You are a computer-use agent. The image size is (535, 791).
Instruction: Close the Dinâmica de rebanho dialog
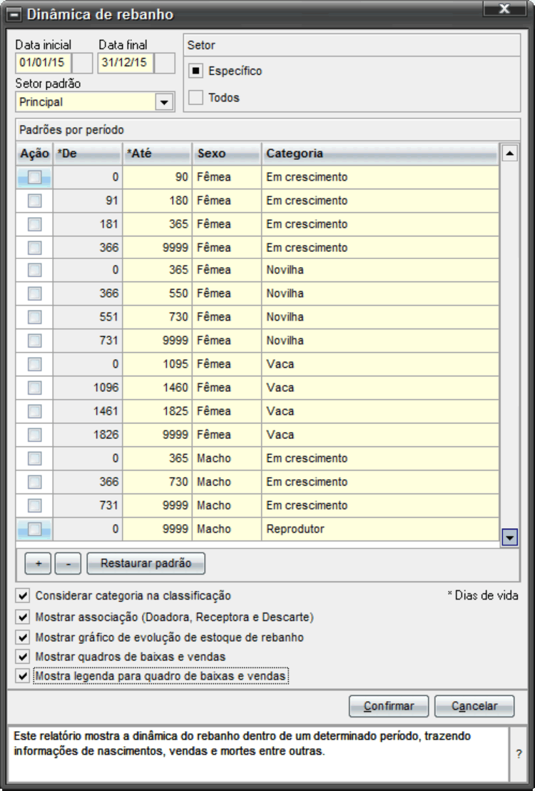[504, 9]
